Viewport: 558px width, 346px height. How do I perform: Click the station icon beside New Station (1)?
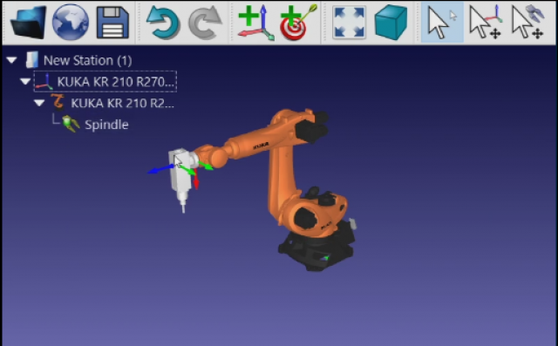(x=32, y=60)
